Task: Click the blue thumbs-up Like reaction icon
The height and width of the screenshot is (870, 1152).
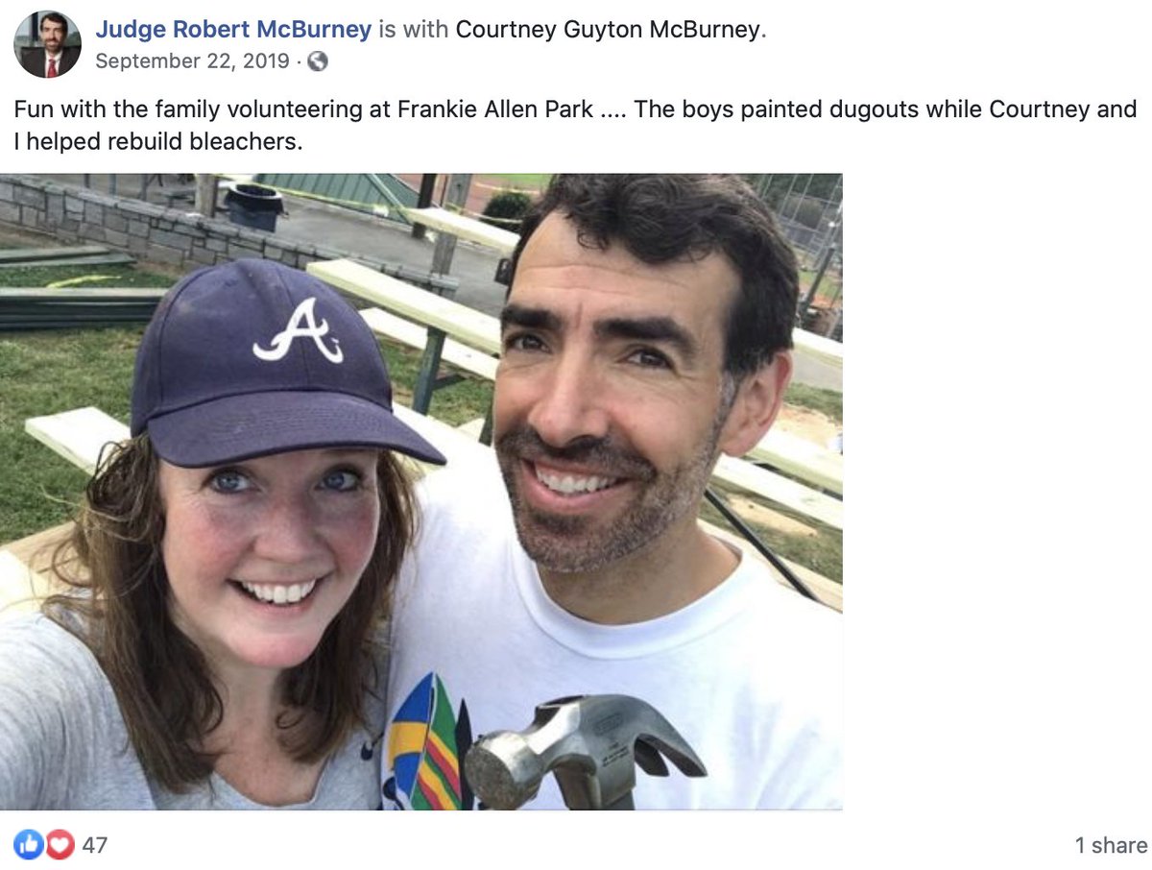Action: (29, 845)
